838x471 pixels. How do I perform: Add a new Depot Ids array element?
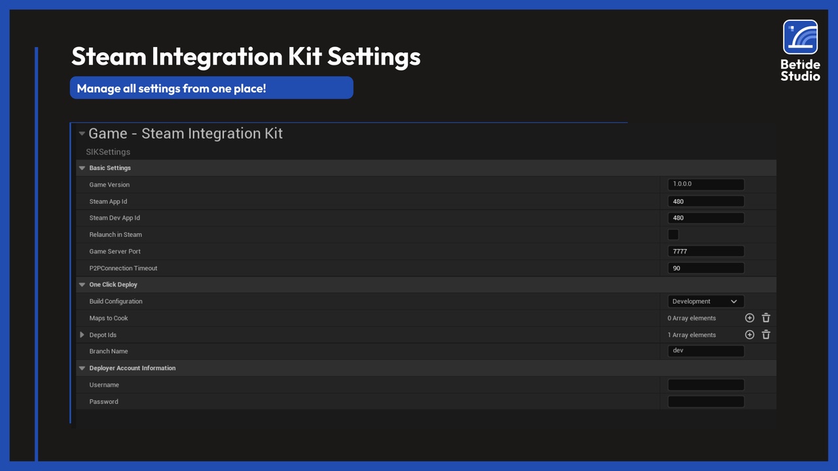(x=750, y=334)
